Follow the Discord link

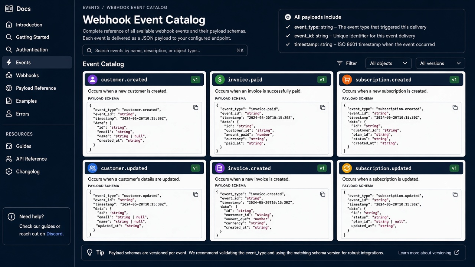(55, 234)
